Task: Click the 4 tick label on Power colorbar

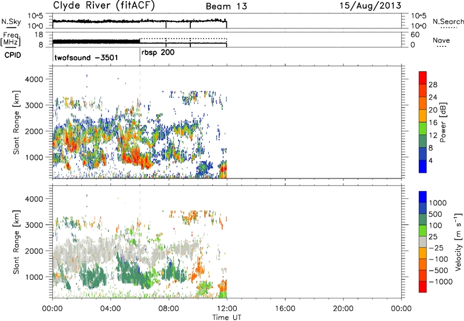Action: [x=431, y=160]
